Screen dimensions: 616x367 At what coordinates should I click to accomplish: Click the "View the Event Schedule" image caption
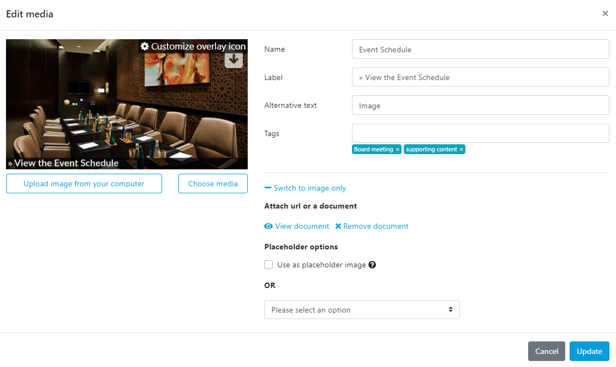(x=63, y=163)
